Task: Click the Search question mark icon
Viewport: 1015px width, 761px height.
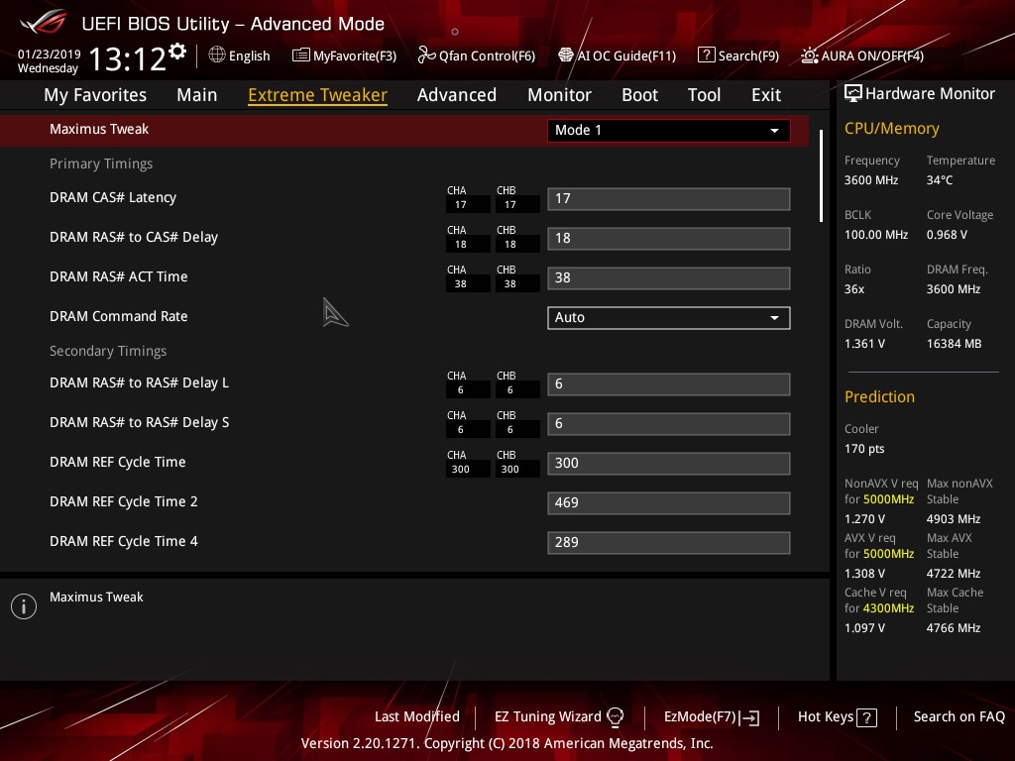Action: [706, 55]
